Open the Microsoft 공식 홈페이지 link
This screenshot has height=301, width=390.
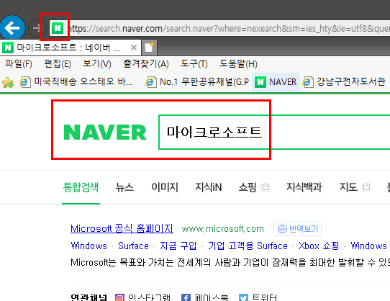coord(122,228)
